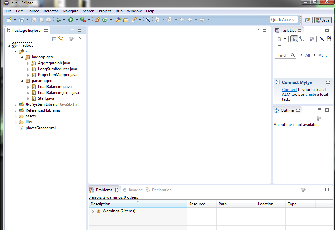Viewport: 335px width, 230px height.
Task: Click the Connect link in Mylyn panel
Action: [x=289, y=90]
